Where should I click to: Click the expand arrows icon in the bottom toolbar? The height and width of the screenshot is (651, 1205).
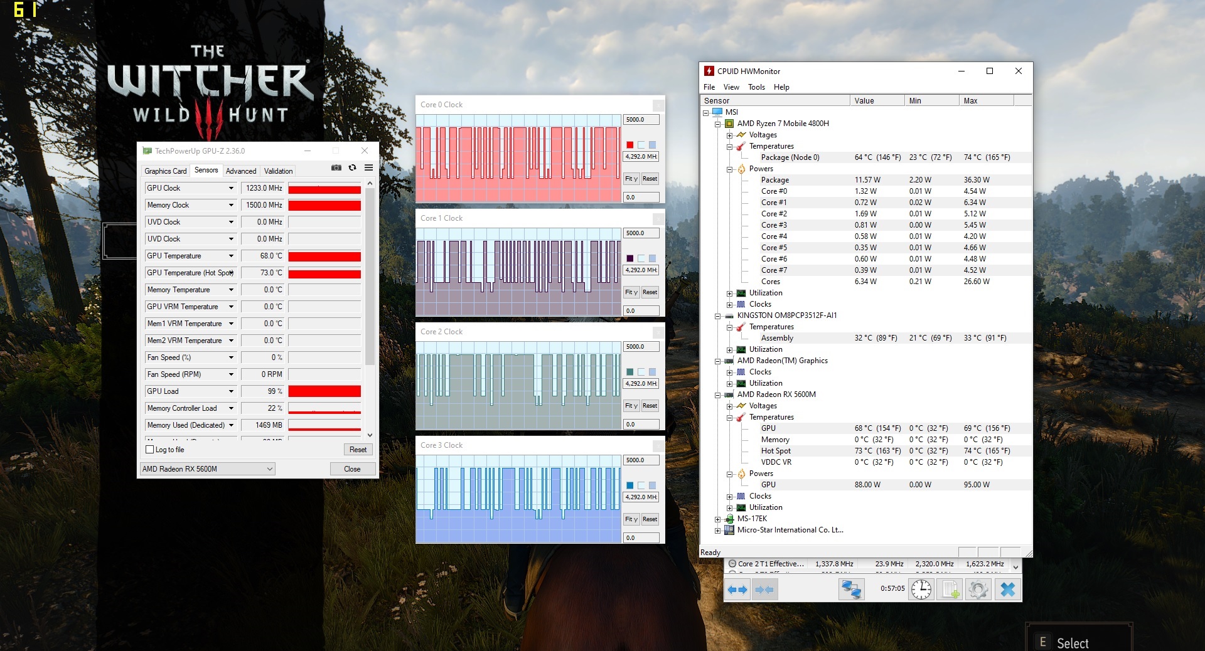[x=738, y=590]
